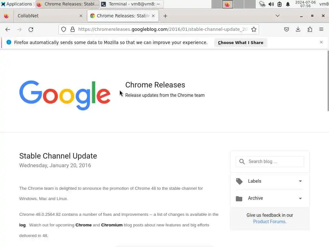Open a new browser tab

pyautogui.click(x=165, y=16)
